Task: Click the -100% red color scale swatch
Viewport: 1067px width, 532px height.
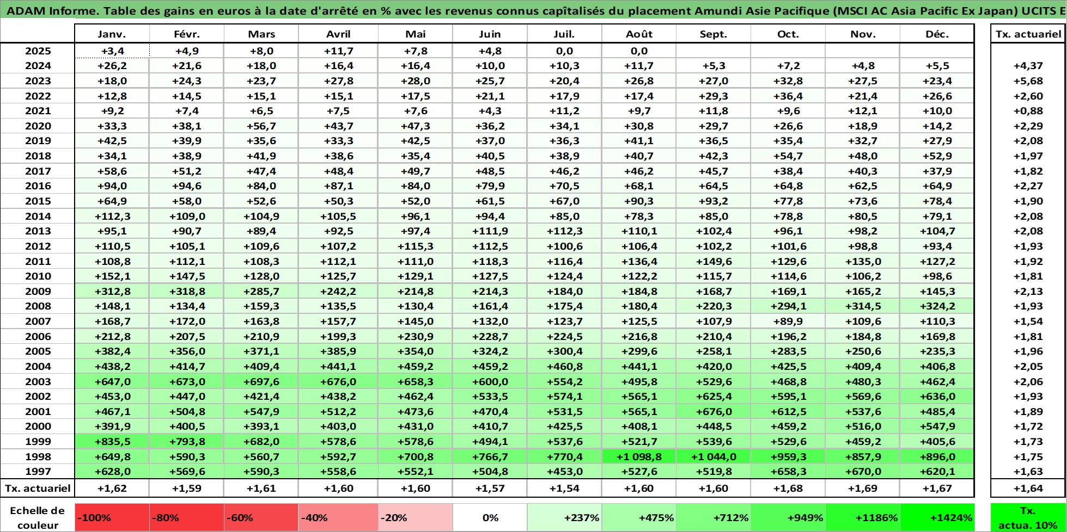Action: [112, 518]
